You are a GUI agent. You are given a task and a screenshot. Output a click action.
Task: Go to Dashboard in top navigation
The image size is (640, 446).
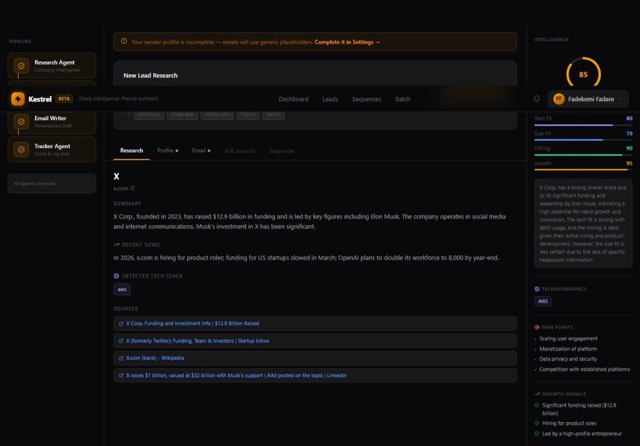(x=293, y=99)
